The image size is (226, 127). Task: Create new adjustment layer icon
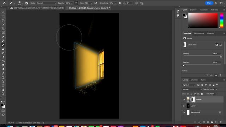208,122
